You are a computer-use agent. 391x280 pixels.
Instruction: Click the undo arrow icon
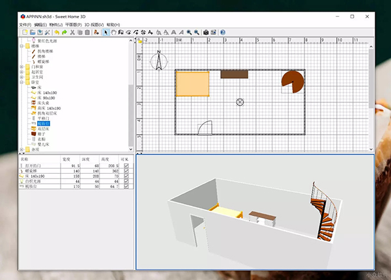tap(57, 32)
